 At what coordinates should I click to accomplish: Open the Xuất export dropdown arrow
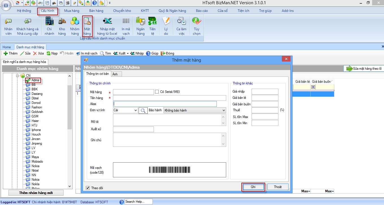[128, 53]
